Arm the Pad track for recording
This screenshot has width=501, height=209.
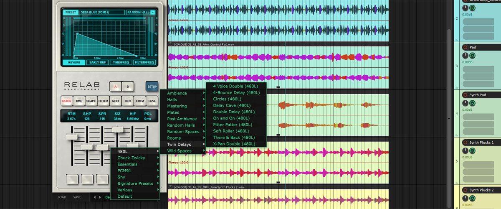(x=466, y=47)
